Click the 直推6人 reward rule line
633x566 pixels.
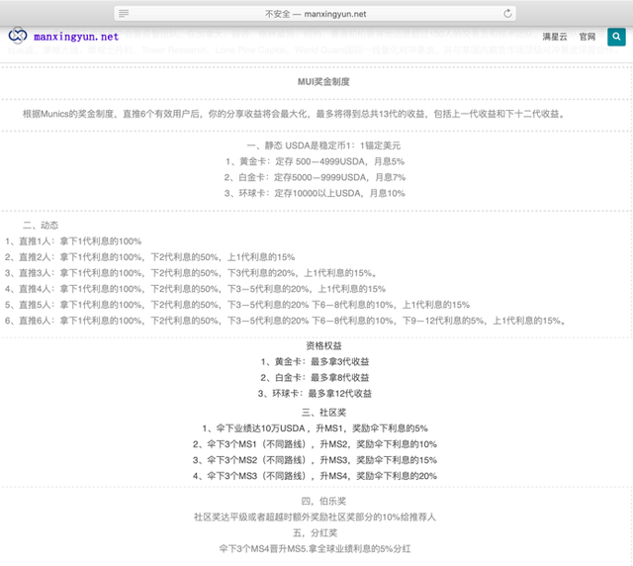tap(285, 321)
